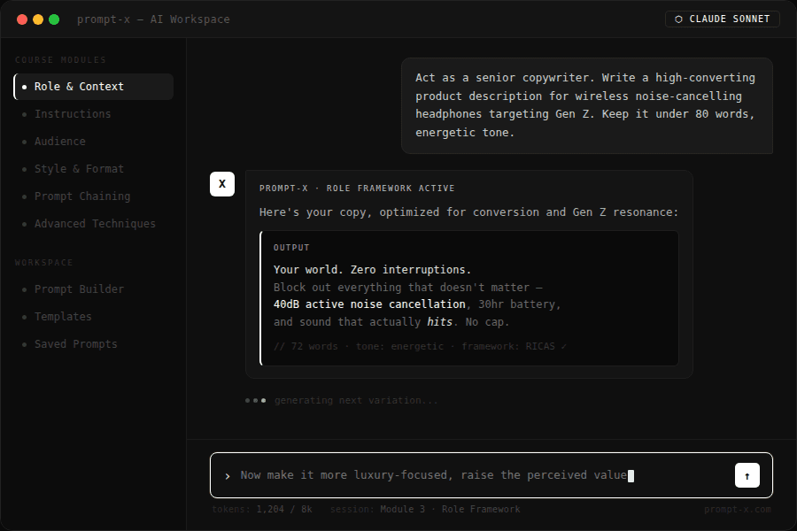Click 'generating next variation...' indicator text
The width and height of the screenshot is (797, 531).
tap(356, 400)
